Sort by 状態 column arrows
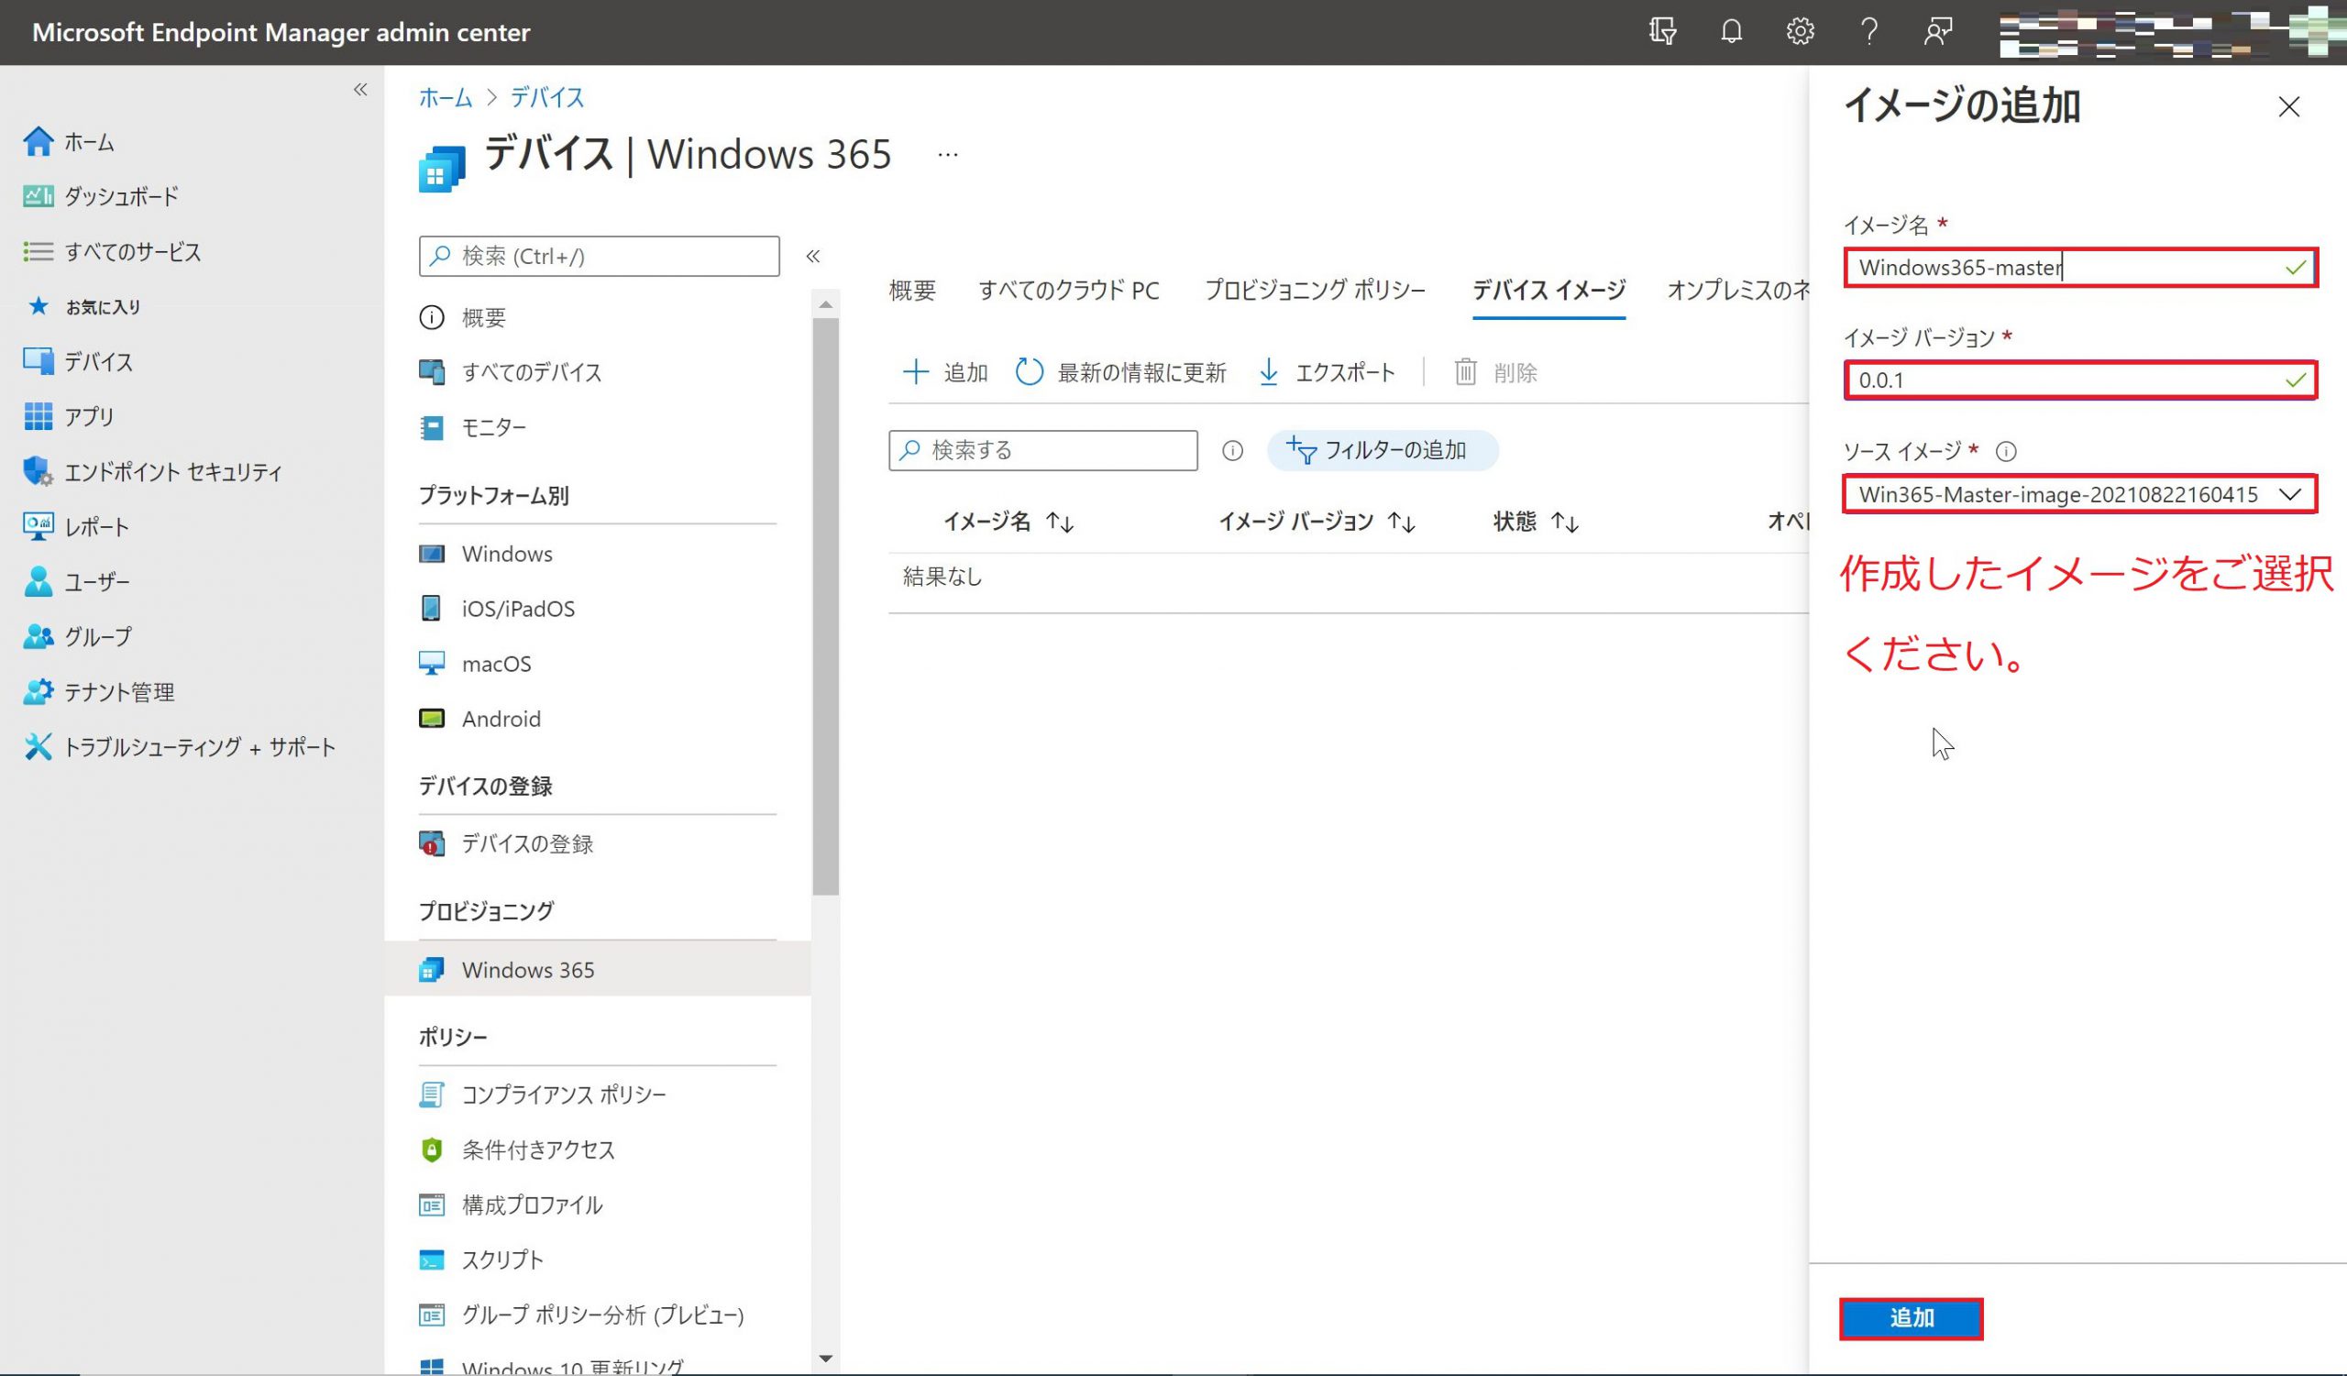Viewport: 2347px width, 1376px height. (1565, 523)
